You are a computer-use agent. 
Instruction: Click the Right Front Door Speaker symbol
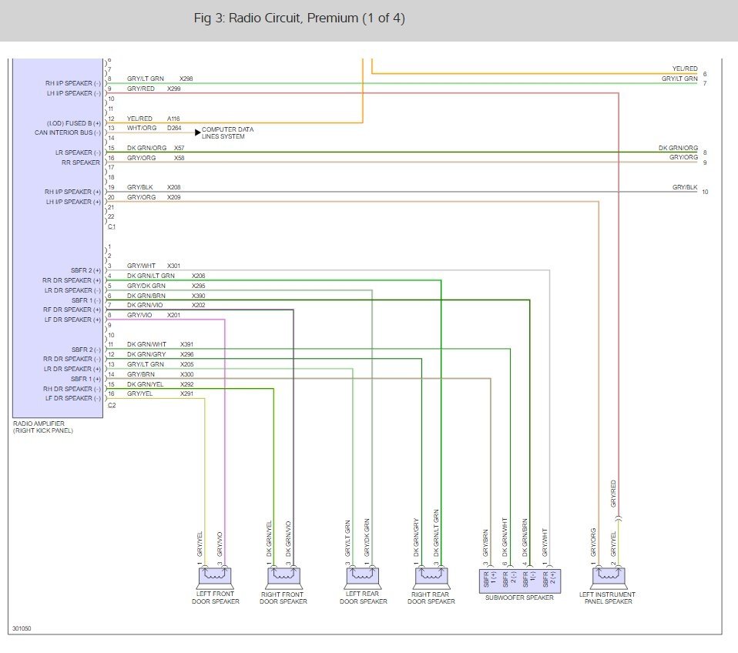tap(283, 578)
